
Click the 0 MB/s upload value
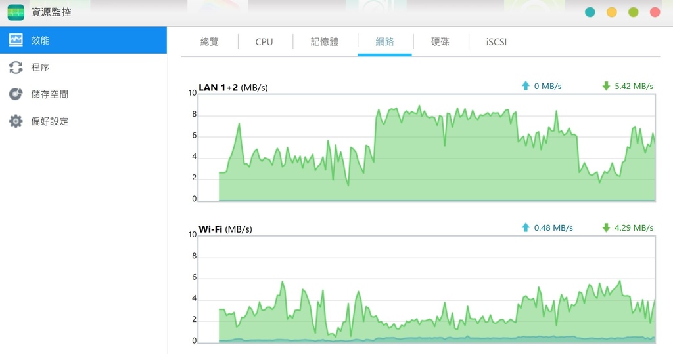(547, 86)
